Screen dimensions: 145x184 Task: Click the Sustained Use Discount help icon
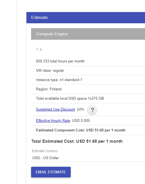click(92, 110)
